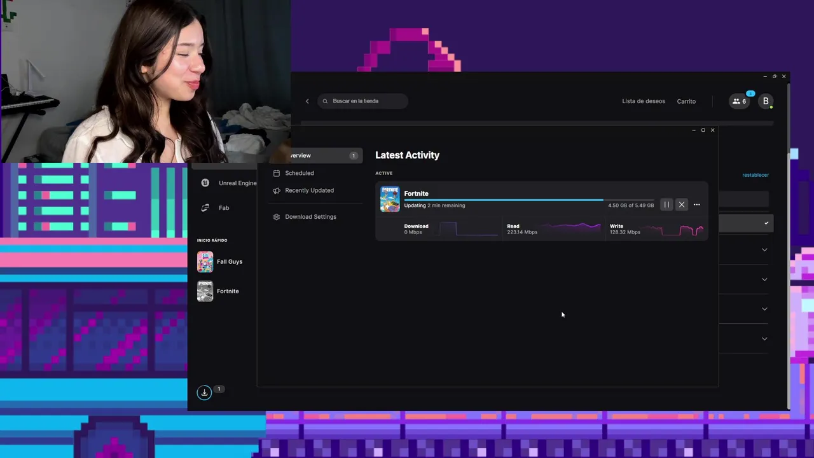Click the Recently Updated megaphone icon
The width and height of the screenshot is (814, 458).
(x=276, y=190)
